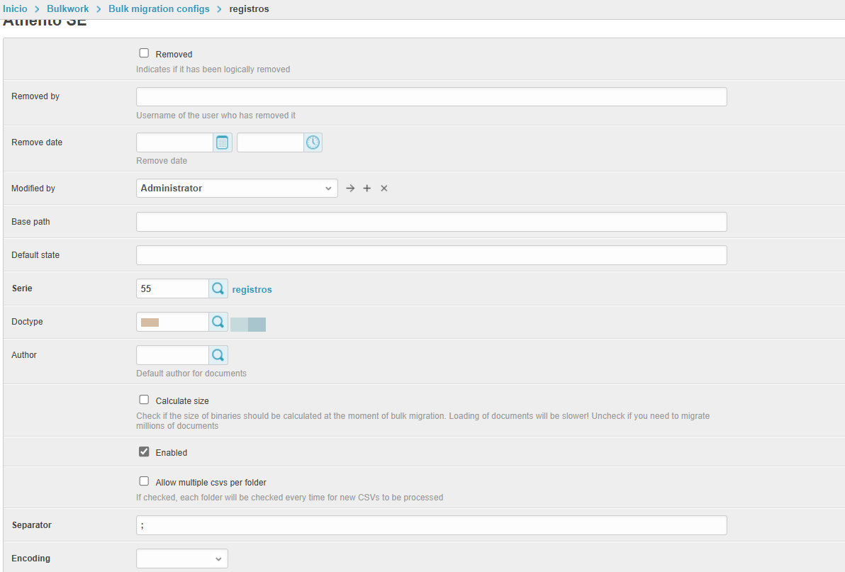The image size is (845, 572).
Task: Expand the Encoding dropdown
Action: tap(182, 559)
